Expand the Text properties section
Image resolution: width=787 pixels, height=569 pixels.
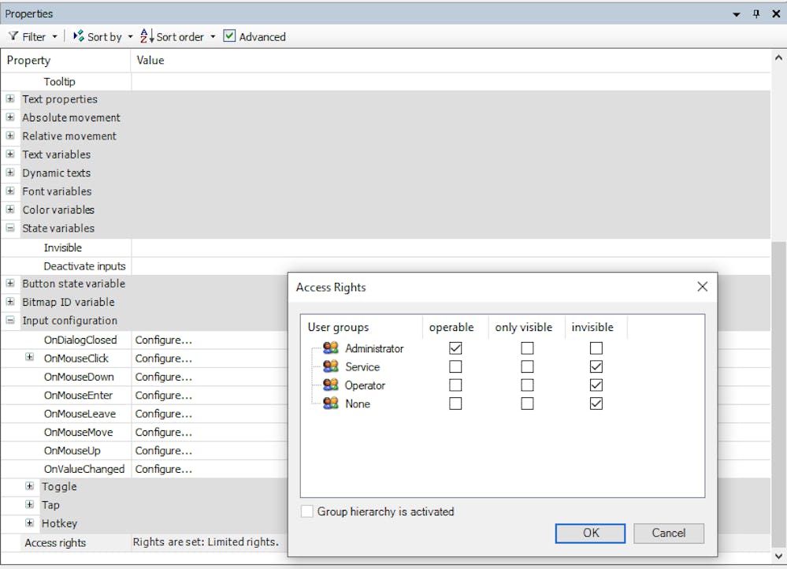coord(10,99)
